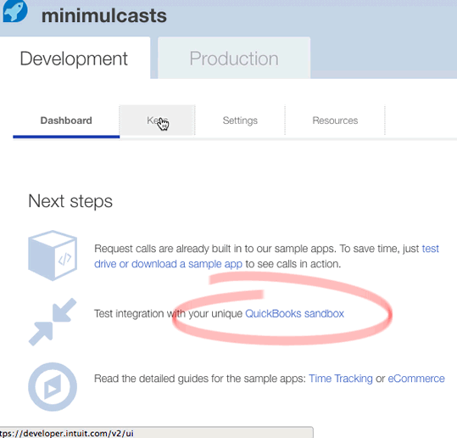Click the 'test' link ending the first line
457x438 pixels.
[x=431, y=249]
